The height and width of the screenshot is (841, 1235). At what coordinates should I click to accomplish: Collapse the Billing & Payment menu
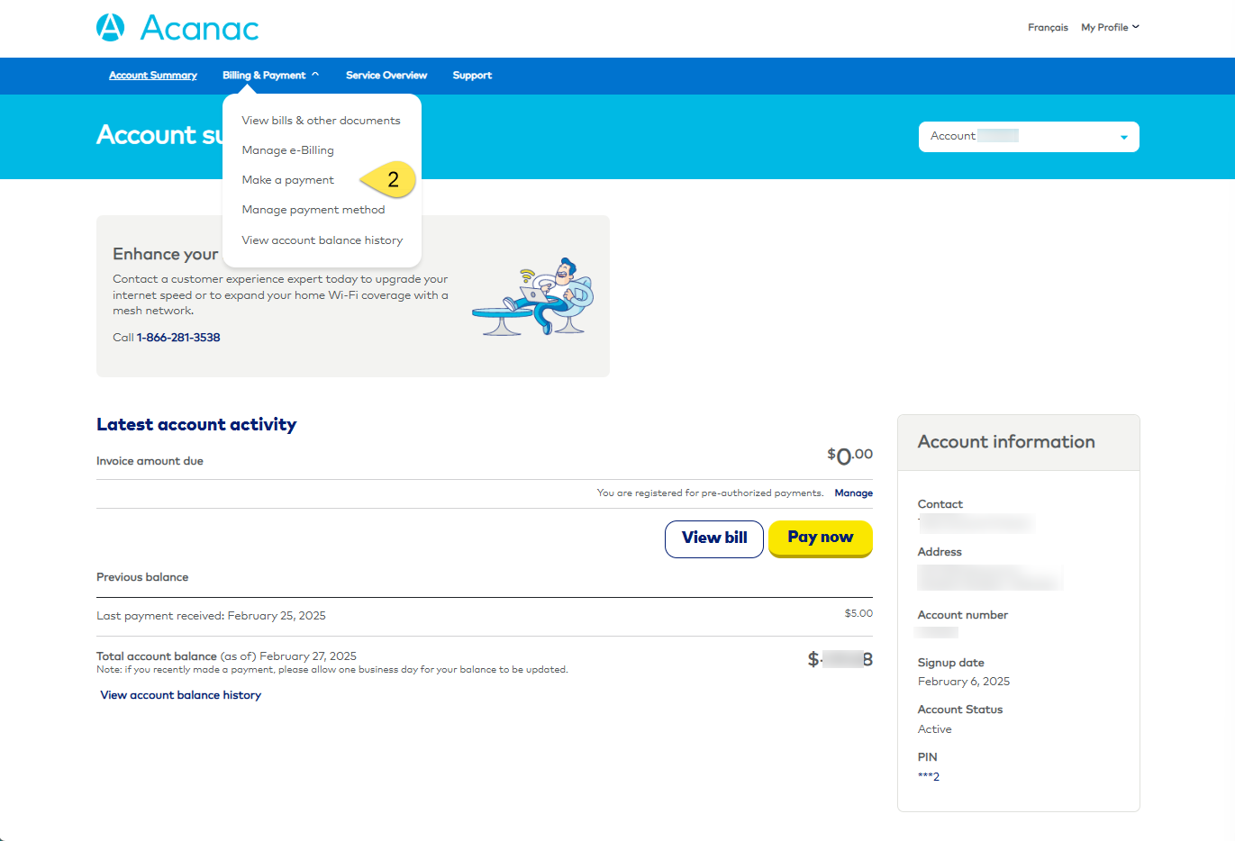(270, 76)
